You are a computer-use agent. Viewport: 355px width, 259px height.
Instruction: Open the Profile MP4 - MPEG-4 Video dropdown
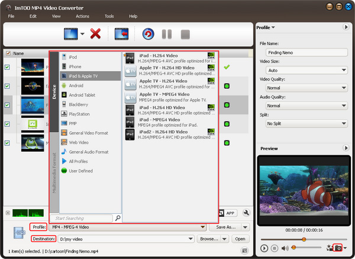pyautogui.click(x=128, y=227)
